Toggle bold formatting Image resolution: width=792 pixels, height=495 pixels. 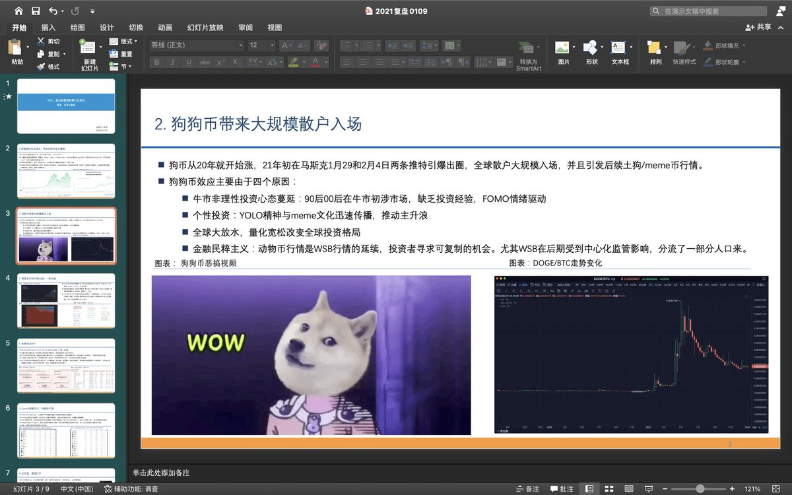[156, 62]
